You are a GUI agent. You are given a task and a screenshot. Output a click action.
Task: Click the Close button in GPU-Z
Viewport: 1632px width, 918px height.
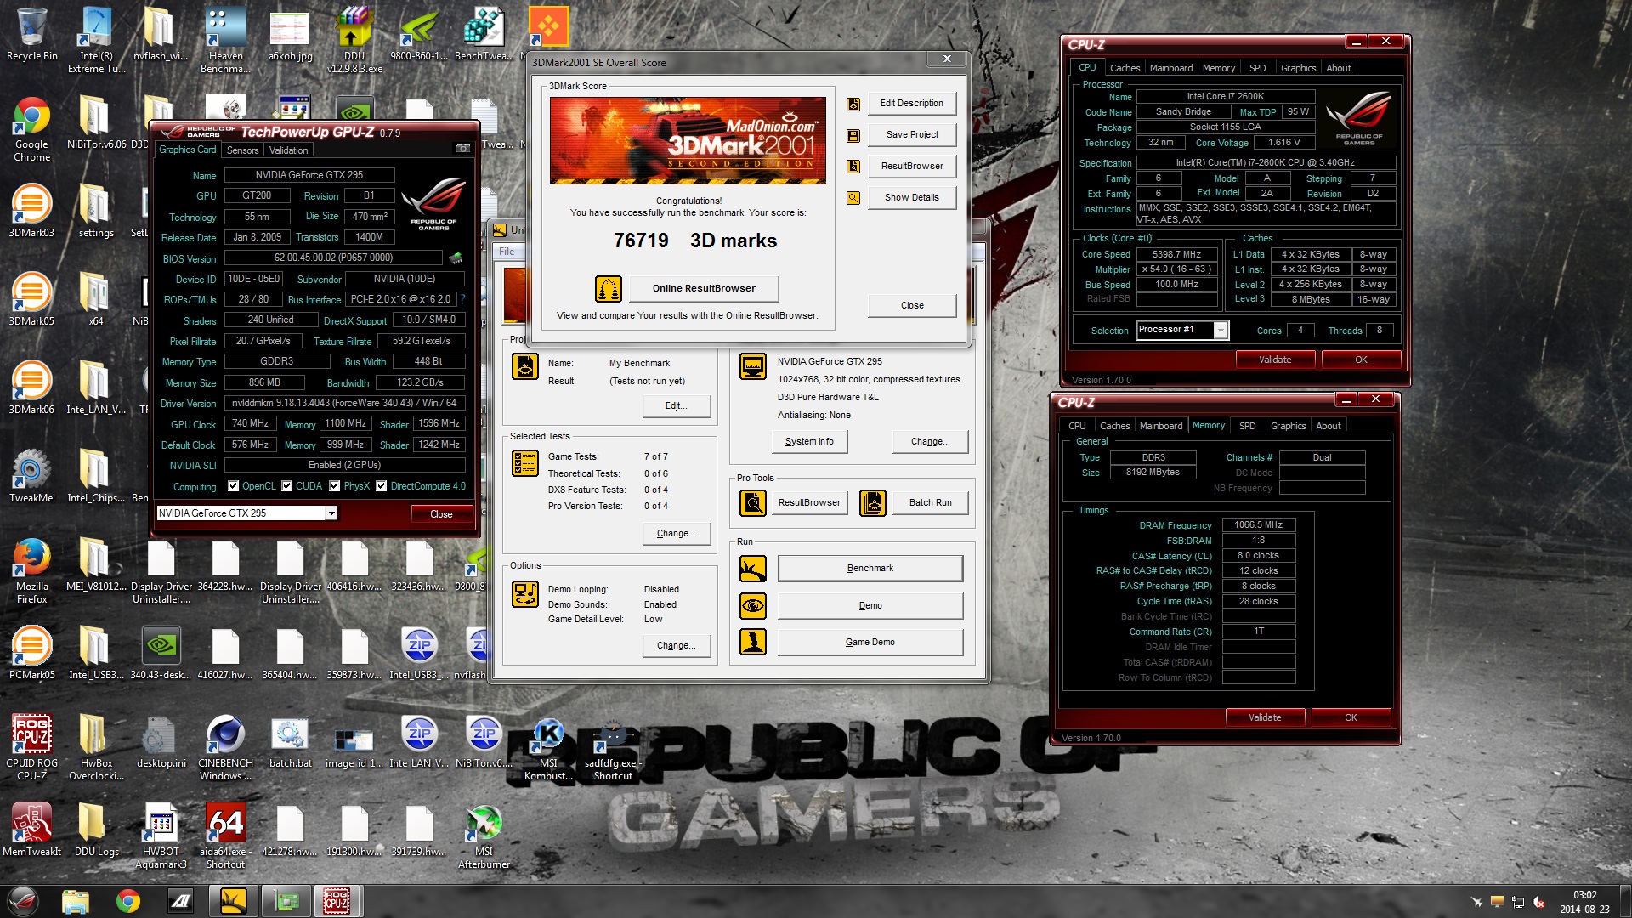click(x=441, y=514)
